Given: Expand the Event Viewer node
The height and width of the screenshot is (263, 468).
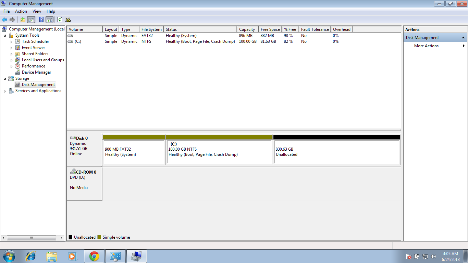Looking at the screenshot, I should coord(11,48).
